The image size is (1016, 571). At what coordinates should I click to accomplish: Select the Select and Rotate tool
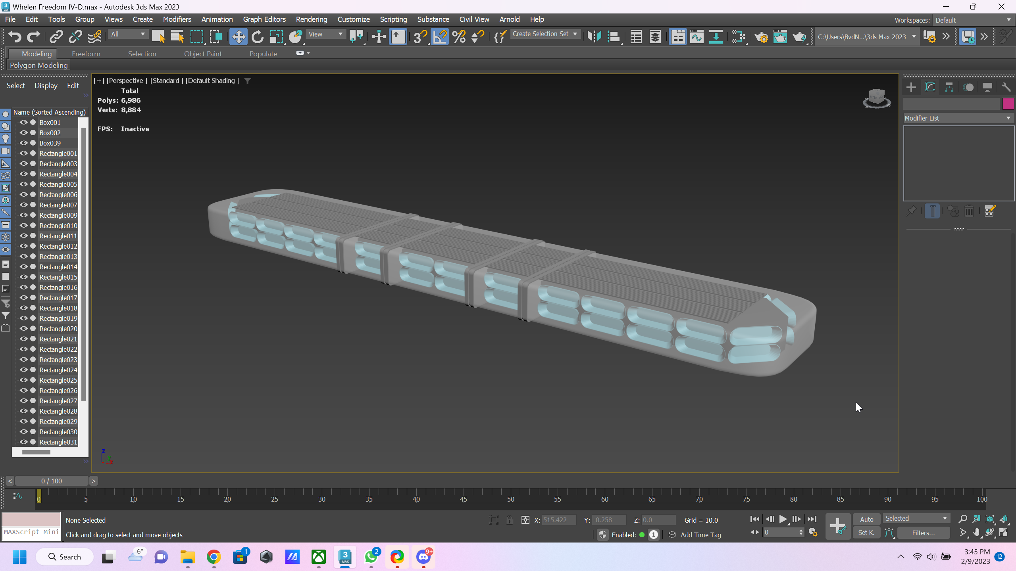(257, 37)
